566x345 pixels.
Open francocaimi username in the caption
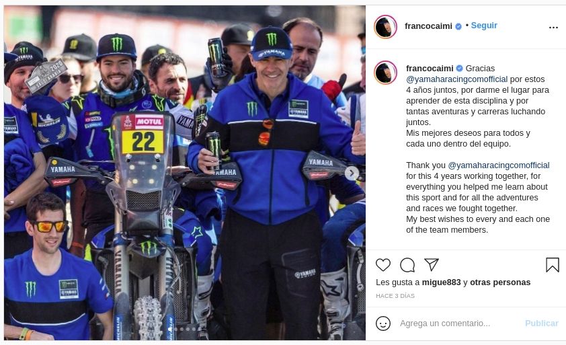[x=430, y=69]
